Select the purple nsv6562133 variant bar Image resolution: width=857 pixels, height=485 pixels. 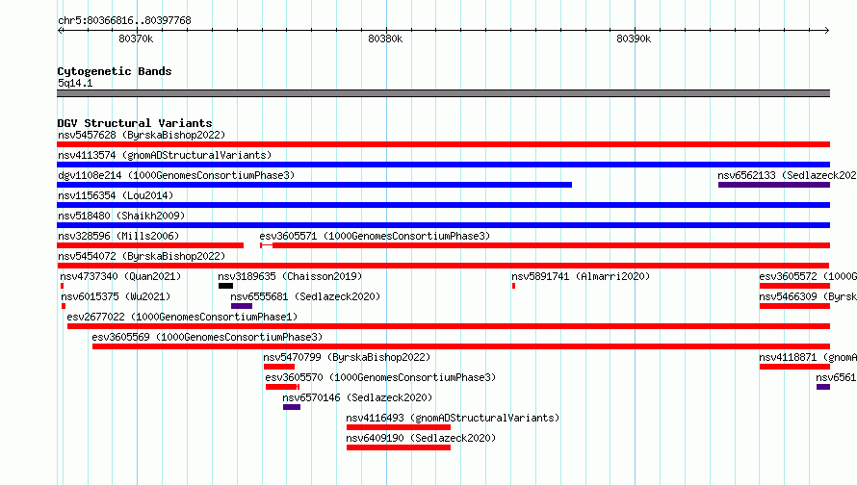[774, 185]
